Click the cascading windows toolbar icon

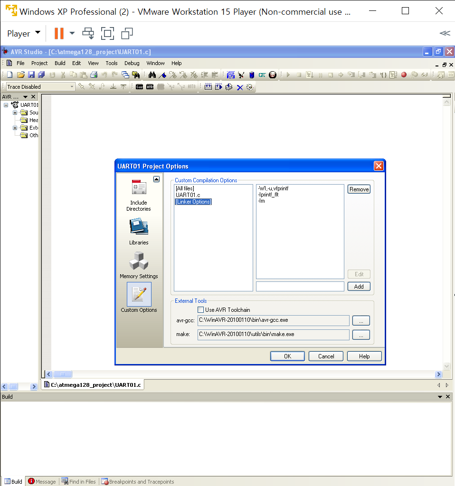pyautogui.click(x=125, y=75)
